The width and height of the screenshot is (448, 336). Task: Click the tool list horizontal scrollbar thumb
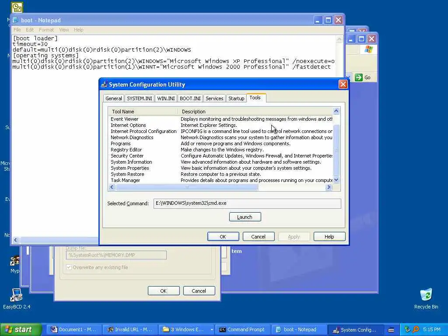click(186, 187)
